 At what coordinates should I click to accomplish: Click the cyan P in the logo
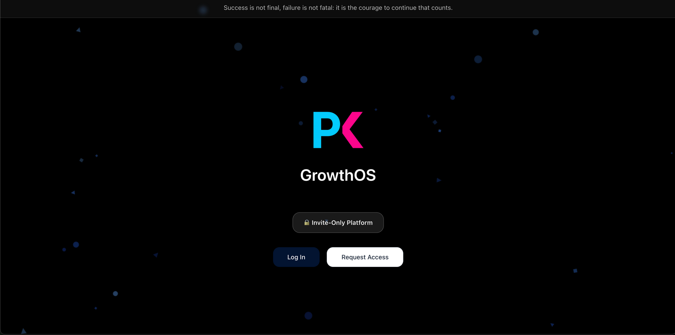325,129
